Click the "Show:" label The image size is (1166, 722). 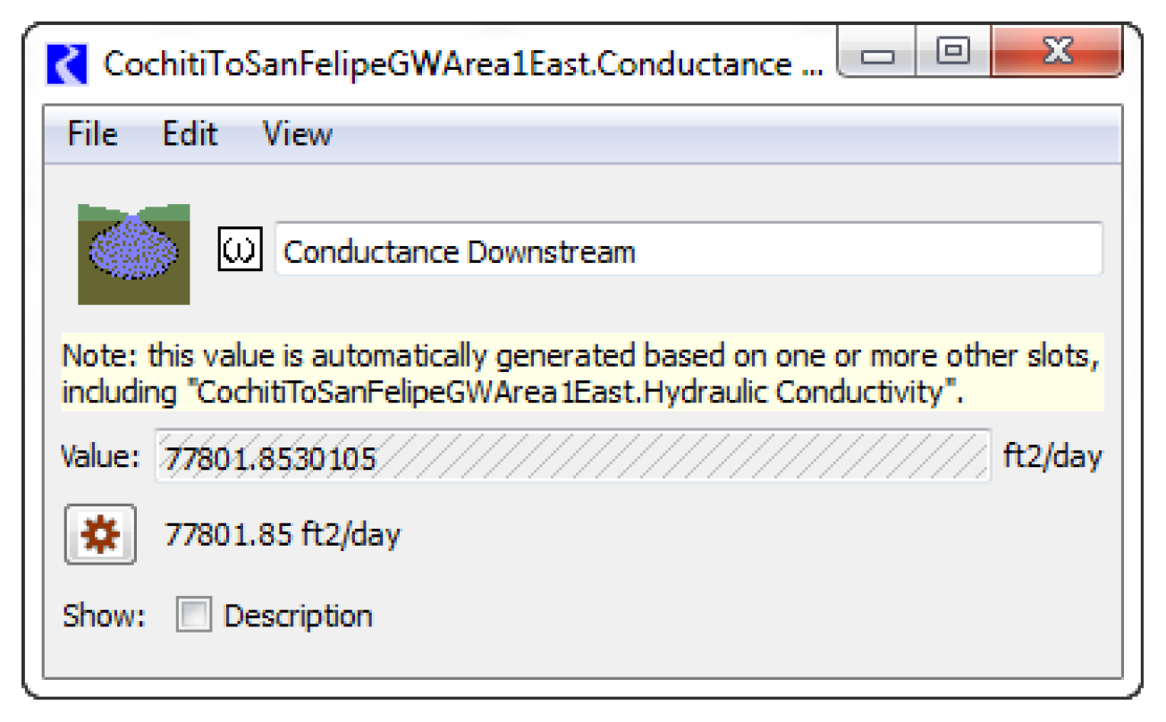coord(104,616)
